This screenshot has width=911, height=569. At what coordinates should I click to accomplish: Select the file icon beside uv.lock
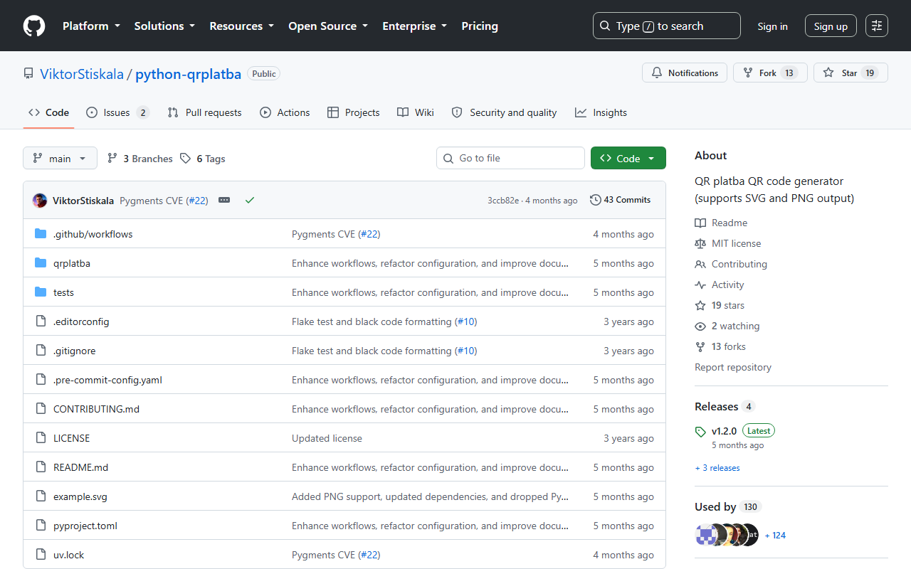tap(41, 555)
